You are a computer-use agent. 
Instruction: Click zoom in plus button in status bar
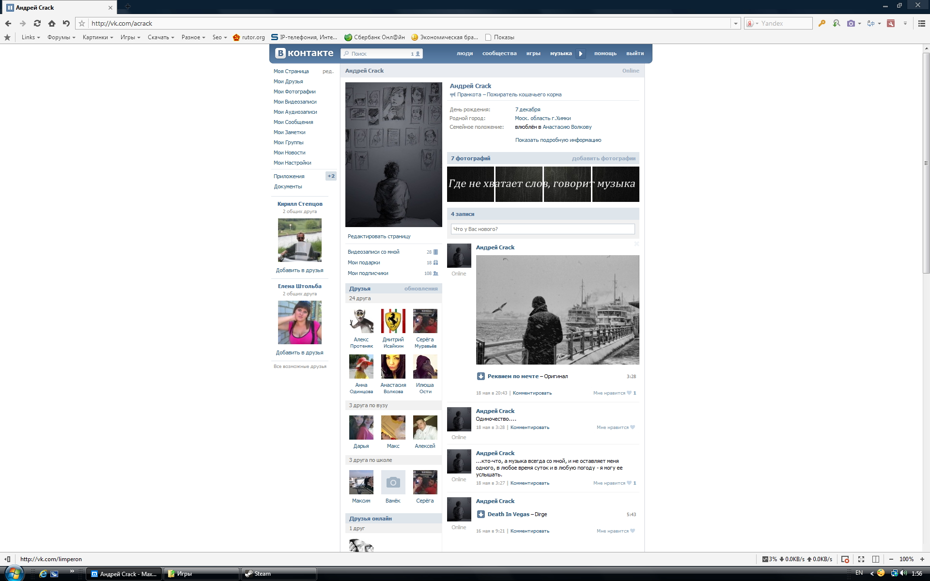pos(922,559)
